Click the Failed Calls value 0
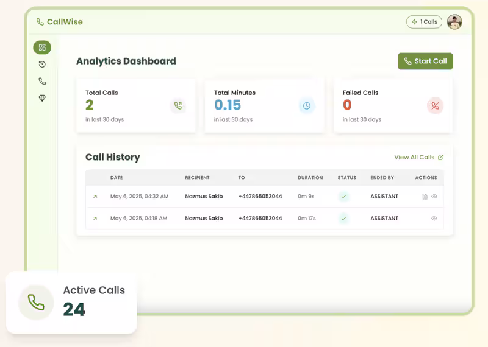Viewport: 488px width, 347px height. point(347,105)
